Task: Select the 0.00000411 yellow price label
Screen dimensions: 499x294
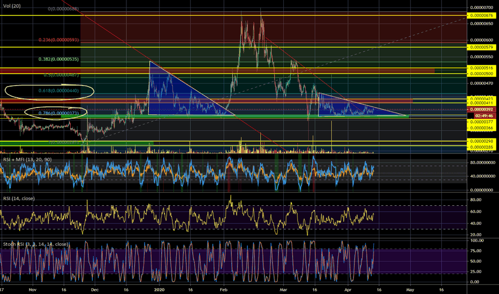Action: point(481,103)
